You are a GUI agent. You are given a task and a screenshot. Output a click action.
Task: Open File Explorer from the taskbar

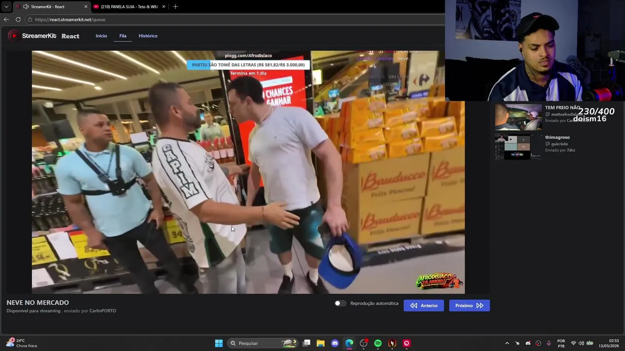coord(321,343)
